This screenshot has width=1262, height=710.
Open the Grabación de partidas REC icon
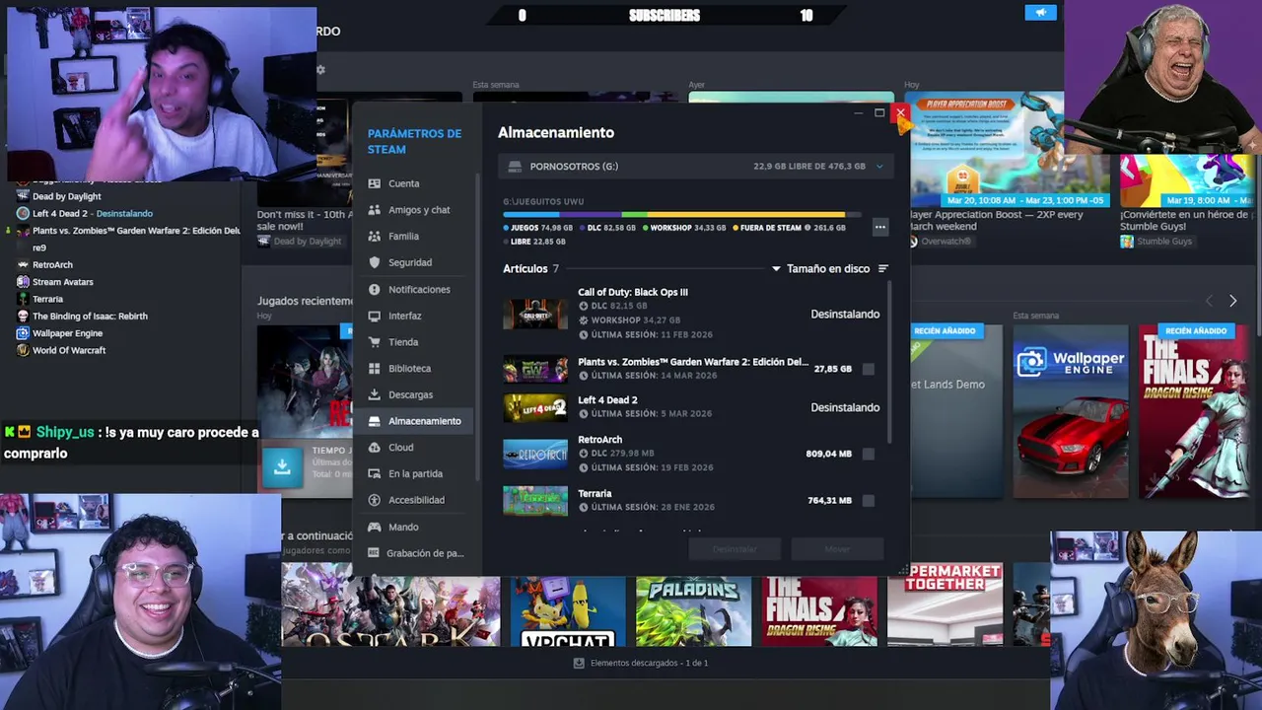pyautogui.click(x=375, y=553)
